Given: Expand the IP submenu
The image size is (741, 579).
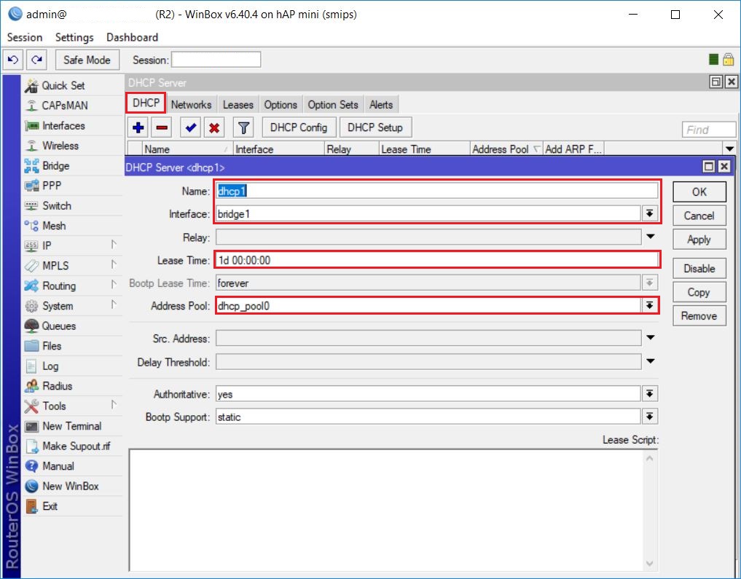Looking at the screenshot, I should point(114,245).
